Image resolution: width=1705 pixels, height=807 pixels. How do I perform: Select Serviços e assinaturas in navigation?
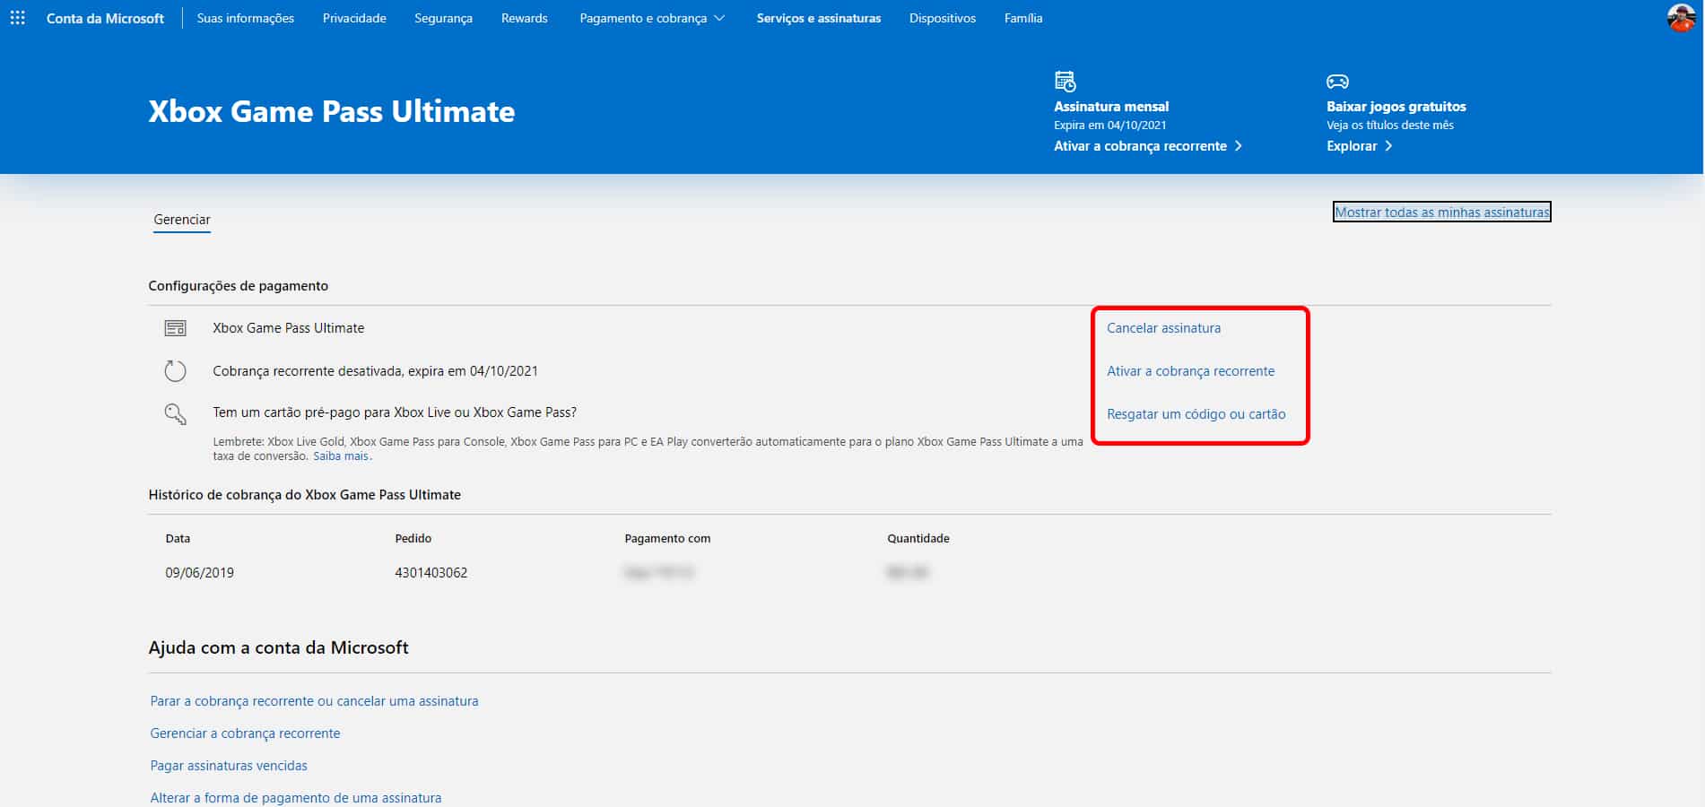pyautogui.click(x=819, y=18)
